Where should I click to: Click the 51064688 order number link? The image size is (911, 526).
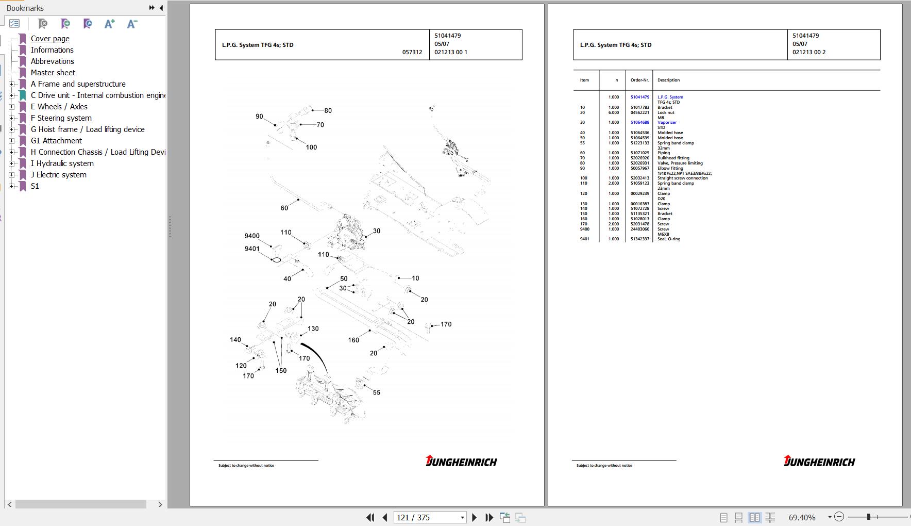point(640,122)
